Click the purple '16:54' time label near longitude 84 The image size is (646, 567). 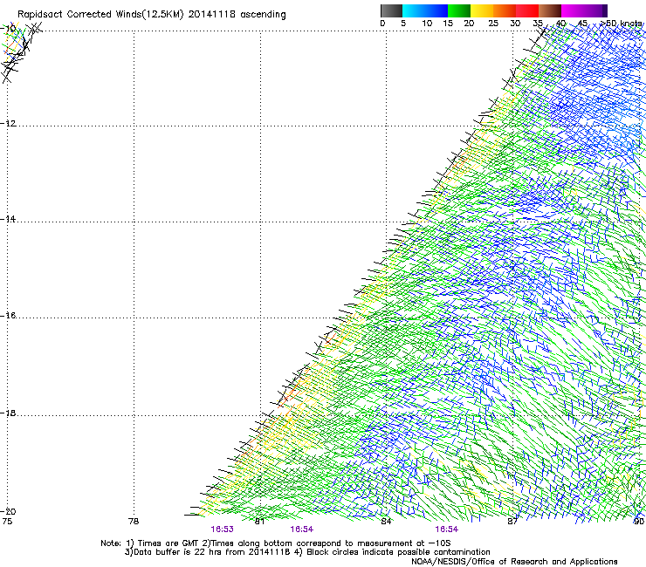[x=447, y=529]
